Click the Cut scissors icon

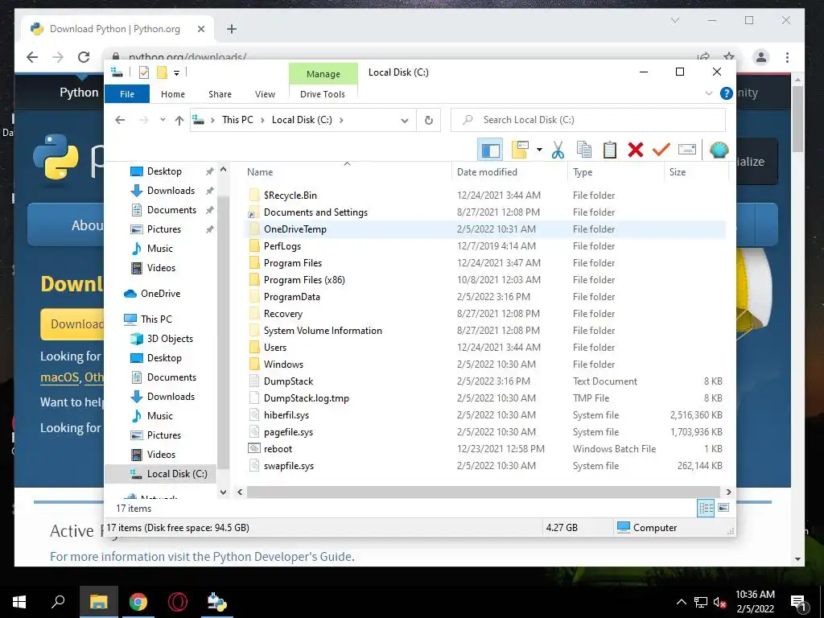pos(558,150)
